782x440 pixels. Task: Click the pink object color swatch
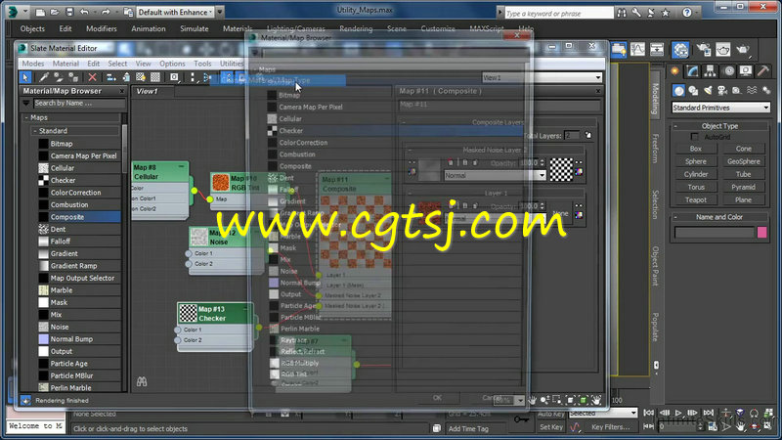coord(762,233)
